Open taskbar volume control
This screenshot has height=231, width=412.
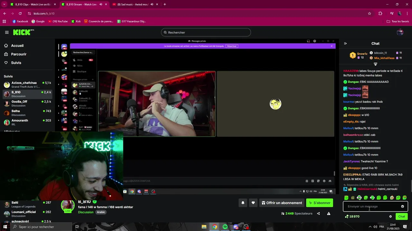[375, 227]
